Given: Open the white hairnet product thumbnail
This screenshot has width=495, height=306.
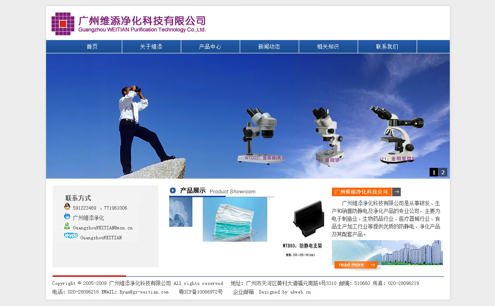Looking at the screenshot, I should pos(181,212).
